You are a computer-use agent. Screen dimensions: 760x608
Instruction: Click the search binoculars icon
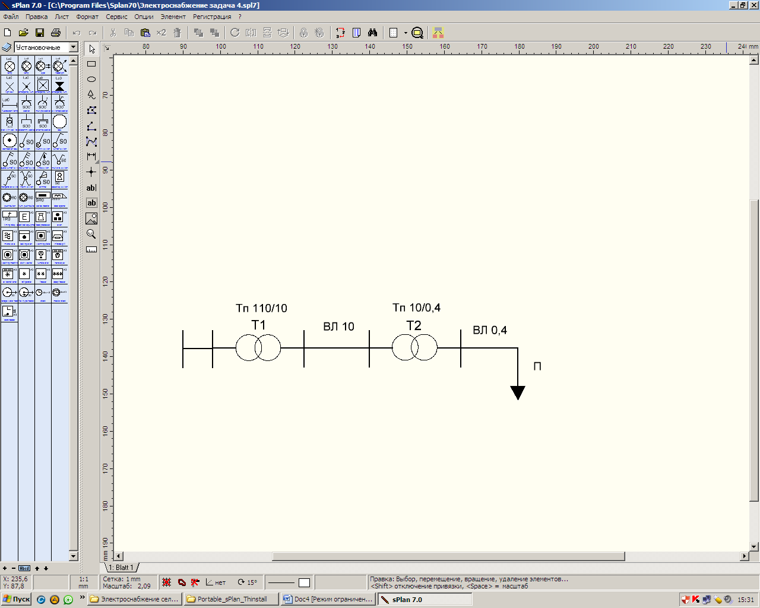(372, 33)
